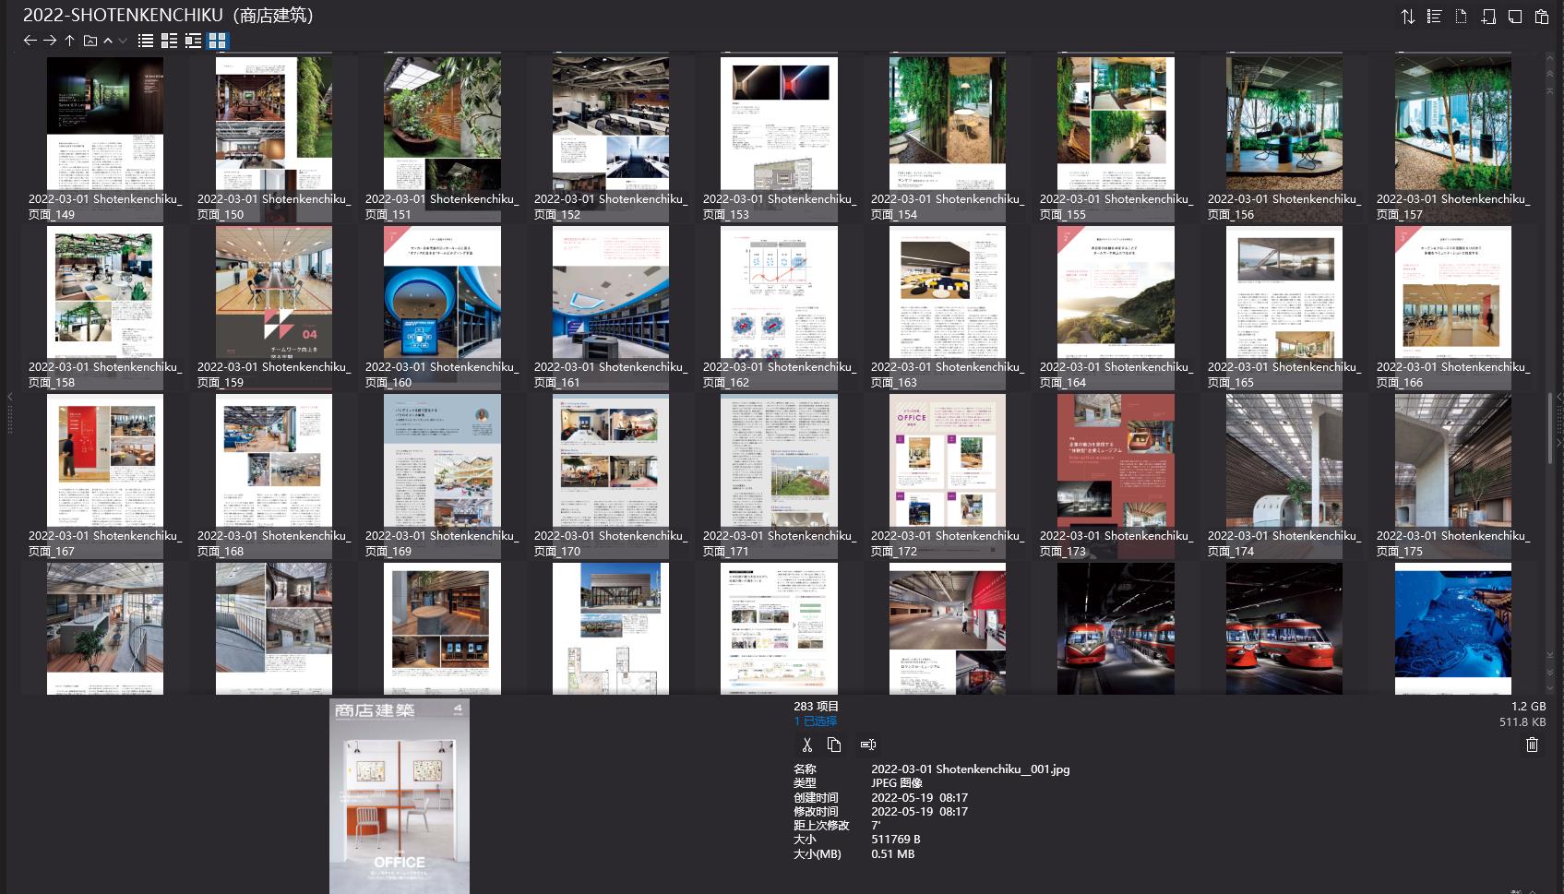Go back with the left arrow button

point(30,41)
